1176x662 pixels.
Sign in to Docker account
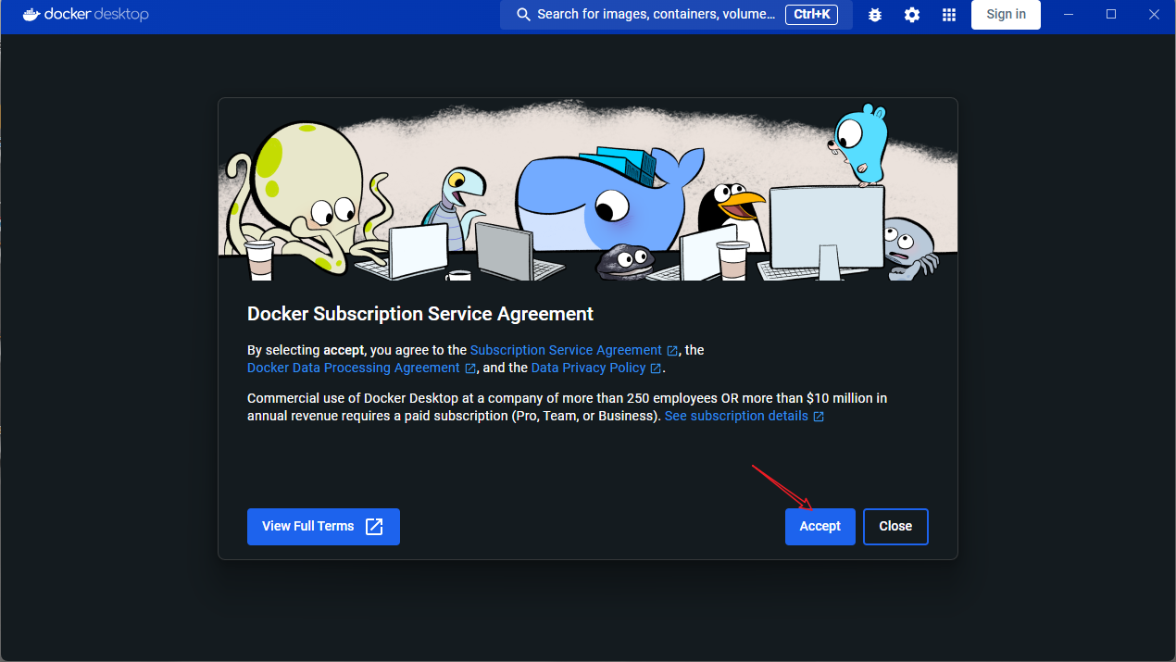(x=1006, y=15)
